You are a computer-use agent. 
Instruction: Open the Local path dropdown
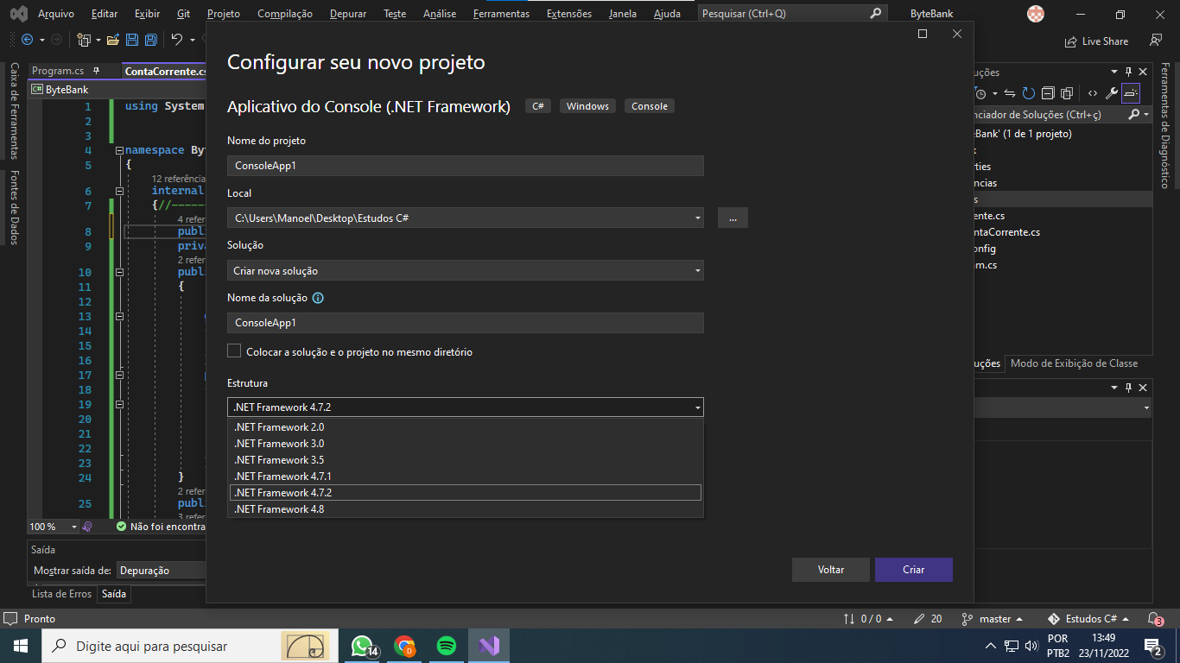[697, 218]
